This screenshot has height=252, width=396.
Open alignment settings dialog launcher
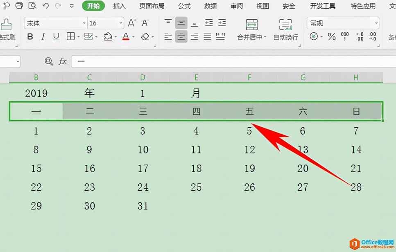(300, 46)
